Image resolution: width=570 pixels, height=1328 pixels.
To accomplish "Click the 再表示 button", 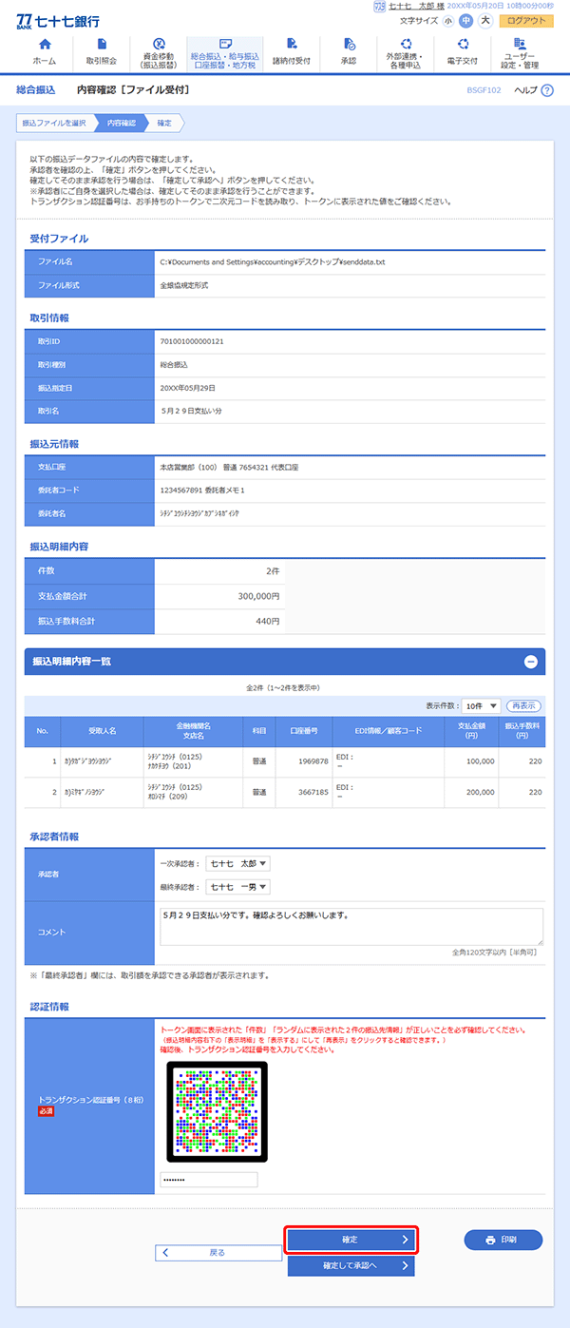I will click(x=522, y=705).
